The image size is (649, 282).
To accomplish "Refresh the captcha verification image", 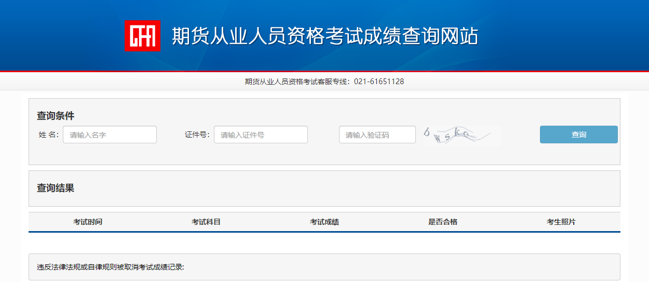I will [461, 136].
